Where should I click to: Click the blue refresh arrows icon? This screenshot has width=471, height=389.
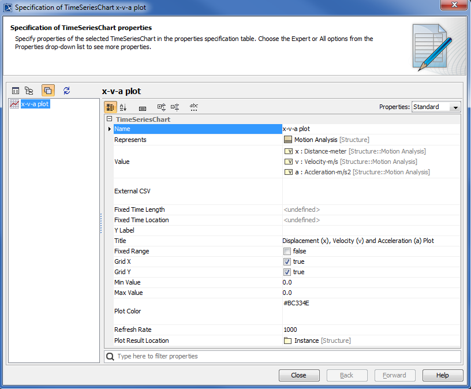tap(67, 91)
